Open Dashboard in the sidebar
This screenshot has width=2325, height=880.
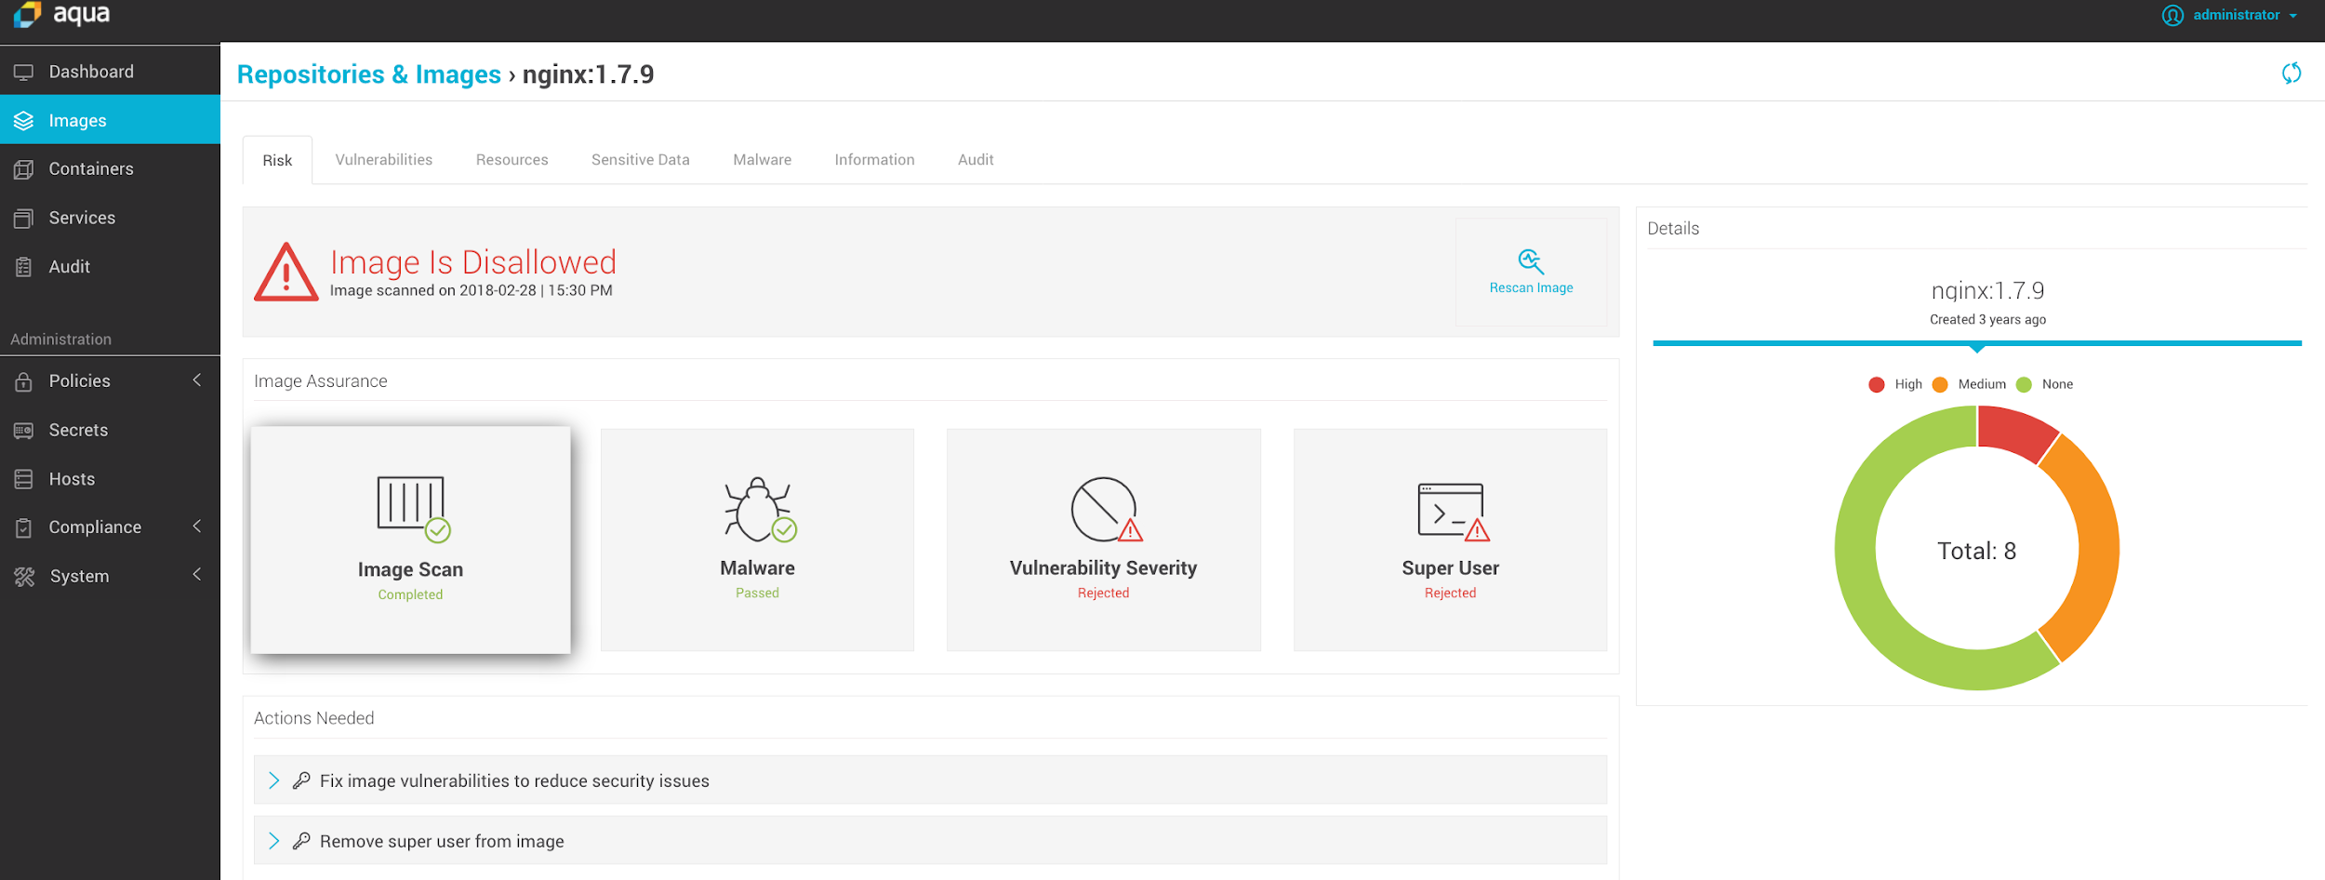click(110, 72)
